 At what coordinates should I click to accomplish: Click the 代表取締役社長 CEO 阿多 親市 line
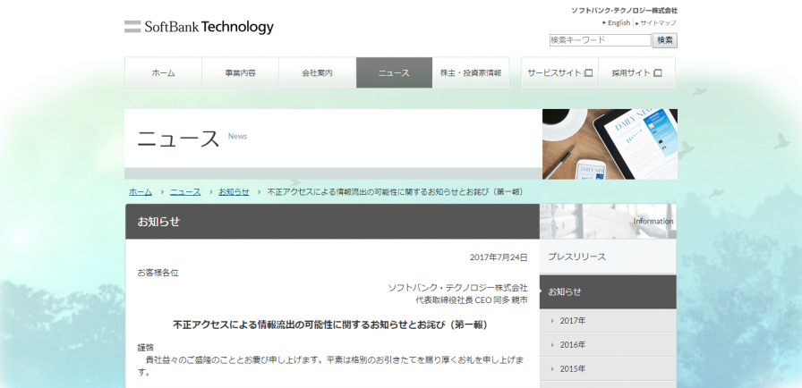point(471,300)
